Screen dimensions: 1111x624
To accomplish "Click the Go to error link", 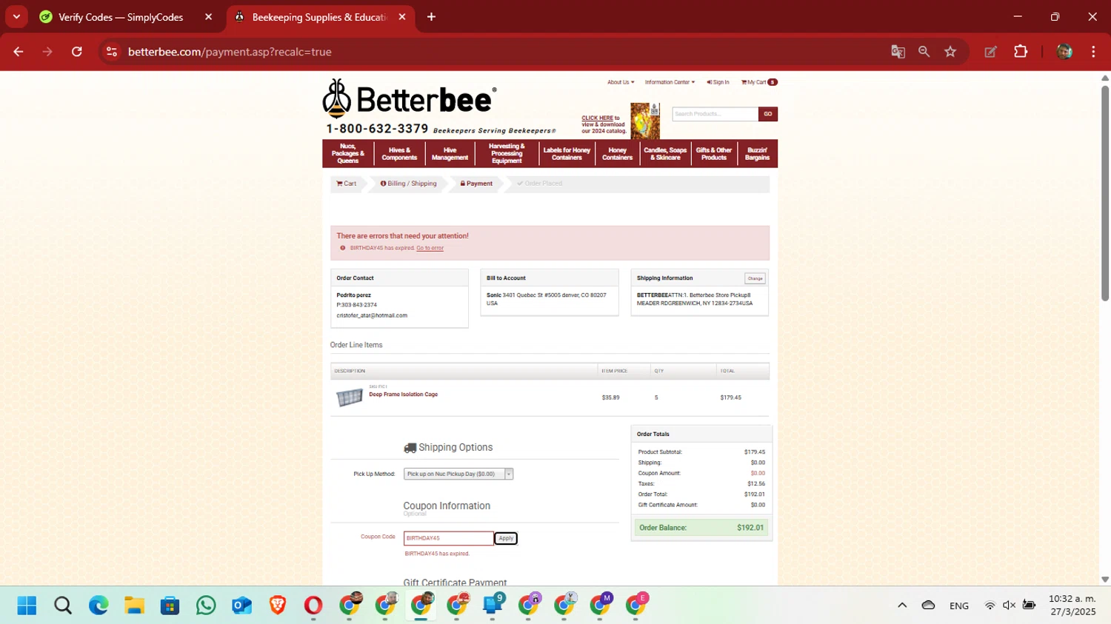I will 430,248.
